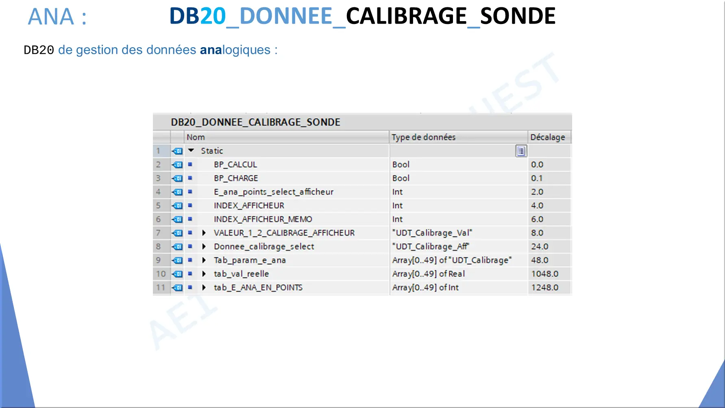Screen dimensions: 725x408
Task: Click the tag icon of INDEX_AFFICHEUR row 5
Action: pos(177,205)
